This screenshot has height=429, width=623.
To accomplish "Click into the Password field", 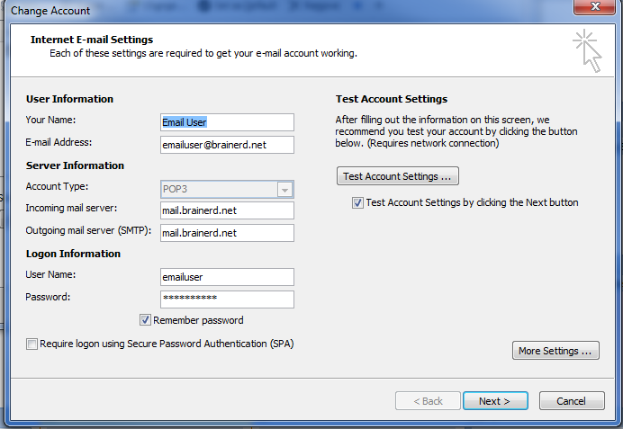I will tap(227, 299).
